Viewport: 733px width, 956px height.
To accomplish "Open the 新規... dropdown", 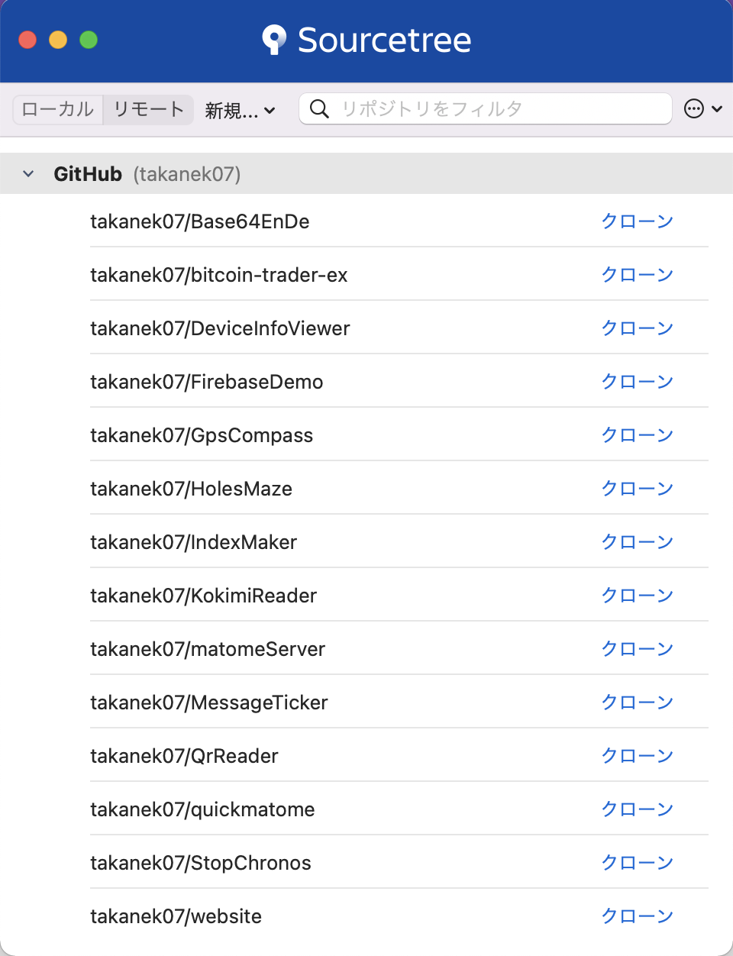I will 241,110.
